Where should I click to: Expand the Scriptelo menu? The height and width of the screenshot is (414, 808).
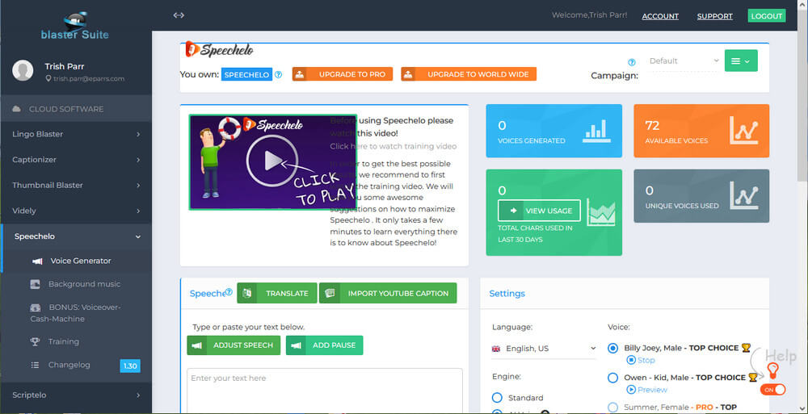76,395
